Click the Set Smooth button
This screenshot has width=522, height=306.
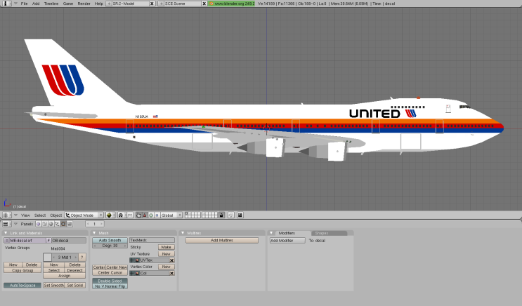point(53,286)
